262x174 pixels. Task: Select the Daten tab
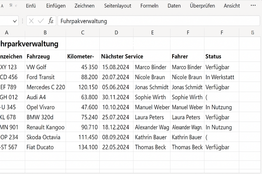(x=174, y=6)
